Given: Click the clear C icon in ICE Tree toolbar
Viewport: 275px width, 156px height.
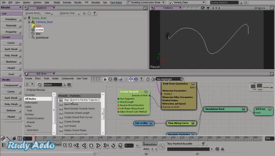Looking at the screenshot, I should tap(115, 79).
